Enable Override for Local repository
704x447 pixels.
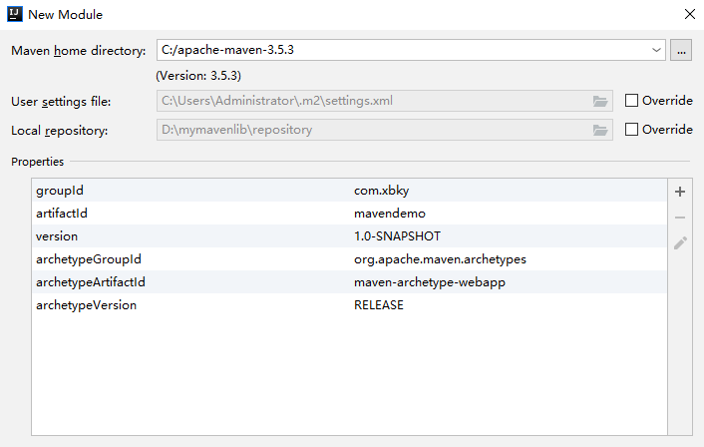click(x=631, y=130)
